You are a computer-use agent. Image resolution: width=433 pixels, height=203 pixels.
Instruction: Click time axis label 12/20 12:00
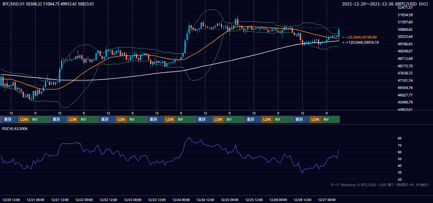pyautogui.click(x=11, y=200)
